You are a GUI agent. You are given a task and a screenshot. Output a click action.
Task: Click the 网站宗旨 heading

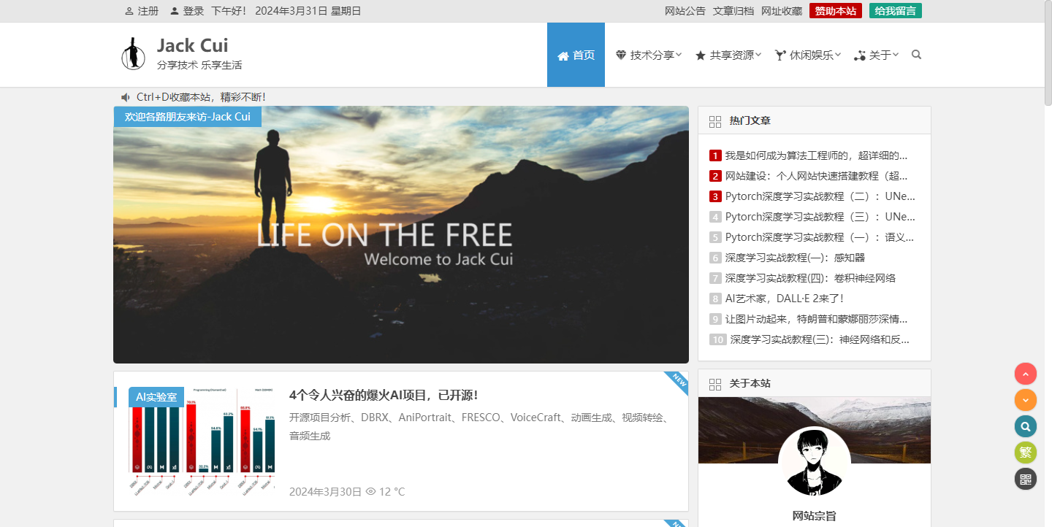coord(815,516)
